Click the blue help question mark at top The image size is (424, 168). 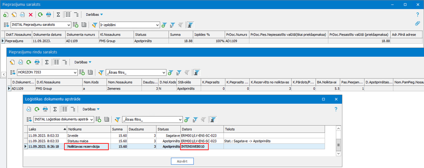(x=417, y=14)
